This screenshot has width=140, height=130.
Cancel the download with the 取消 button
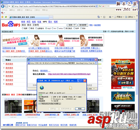pos(80,109)
